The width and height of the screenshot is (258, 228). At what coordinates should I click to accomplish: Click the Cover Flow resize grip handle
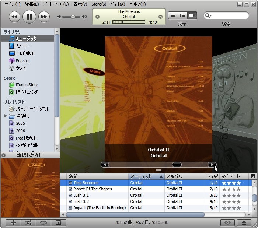click(x=158, y=170)
